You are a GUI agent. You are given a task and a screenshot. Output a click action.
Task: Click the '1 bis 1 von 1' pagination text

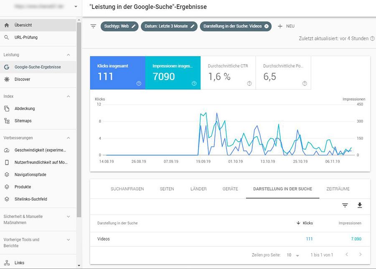click(x=322, y=255)
